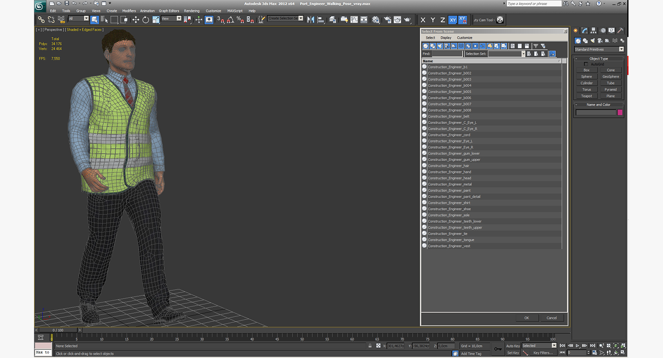Open the reference coordinate 'View' dropdown
The image size is (663, 358).
click(171, 19)
